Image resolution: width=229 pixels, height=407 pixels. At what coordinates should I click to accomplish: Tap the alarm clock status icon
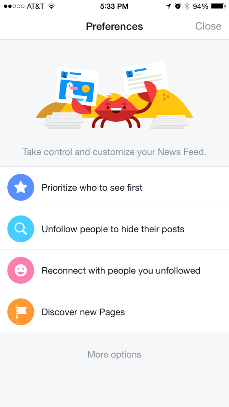[x=177, y=6]
